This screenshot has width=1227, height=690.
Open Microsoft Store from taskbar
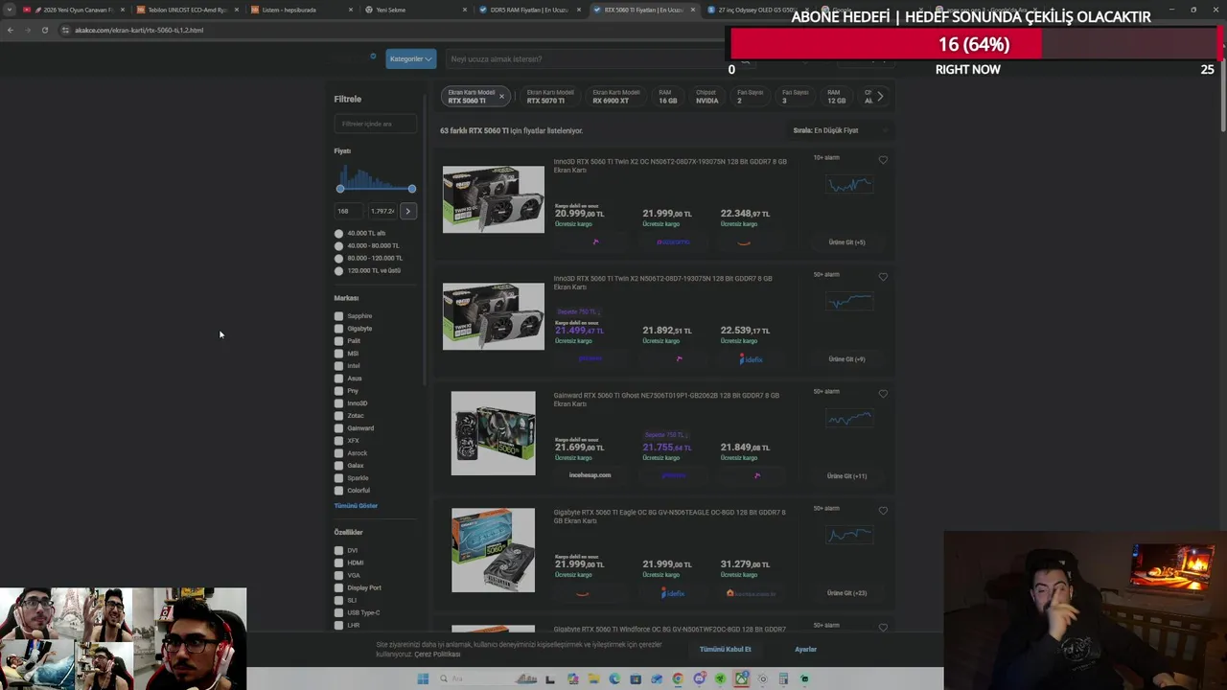click(636, 678)
